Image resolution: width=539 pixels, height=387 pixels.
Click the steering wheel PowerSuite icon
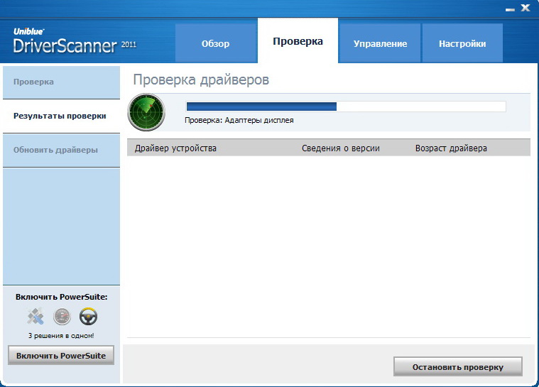[89, 317]
